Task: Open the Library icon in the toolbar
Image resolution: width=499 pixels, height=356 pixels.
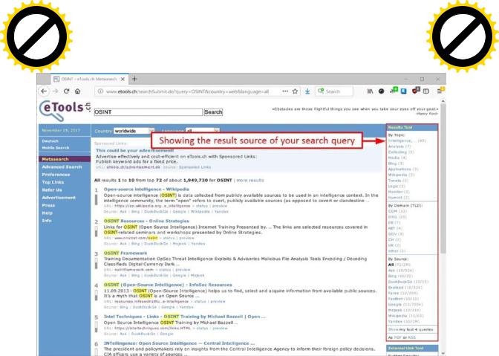Action: click(370, 91)
